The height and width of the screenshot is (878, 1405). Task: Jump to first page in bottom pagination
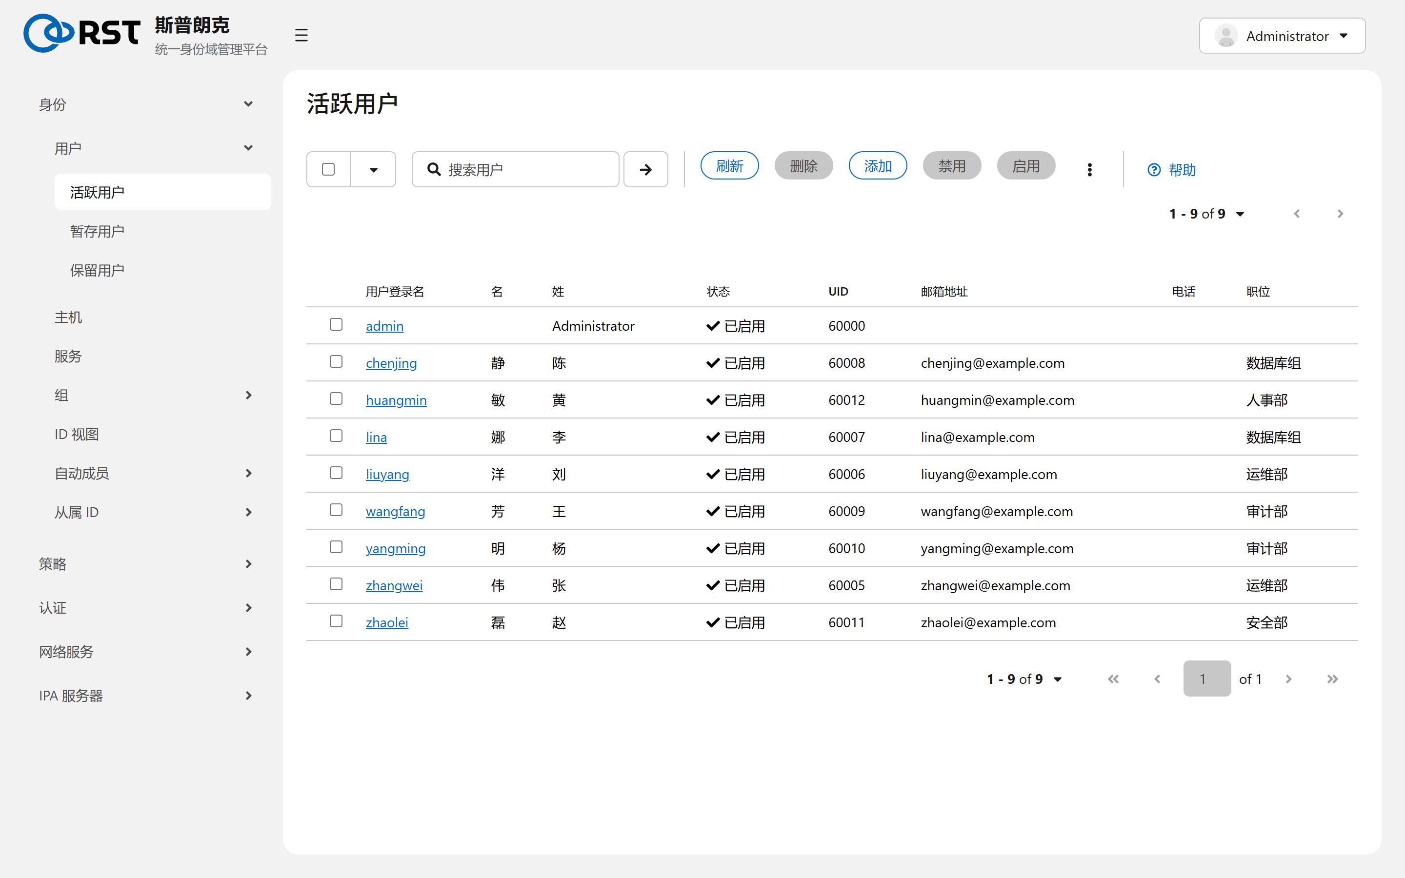[1113, 679]
